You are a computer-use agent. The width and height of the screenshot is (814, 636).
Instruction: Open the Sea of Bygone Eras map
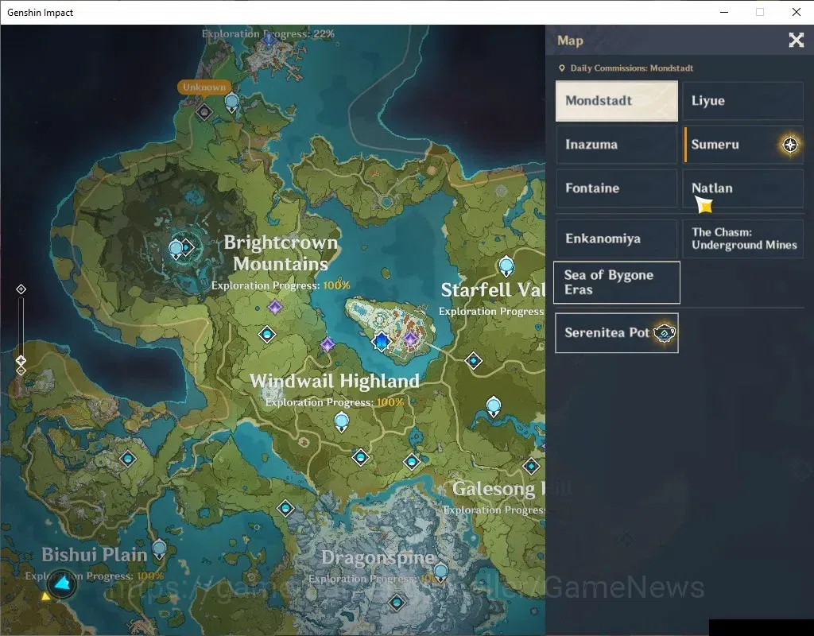[617, 282]
